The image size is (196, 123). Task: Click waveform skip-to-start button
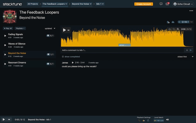tap(68, 30)
